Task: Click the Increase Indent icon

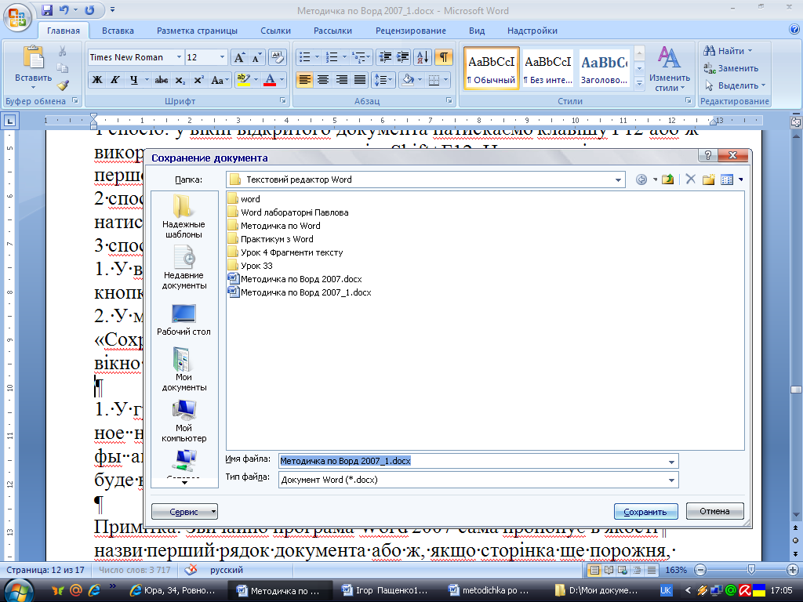Action: tap(402, 57)
